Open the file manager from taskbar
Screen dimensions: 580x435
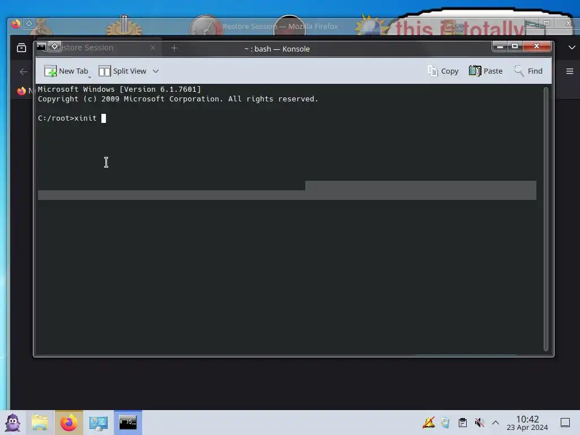click(40, 423)
